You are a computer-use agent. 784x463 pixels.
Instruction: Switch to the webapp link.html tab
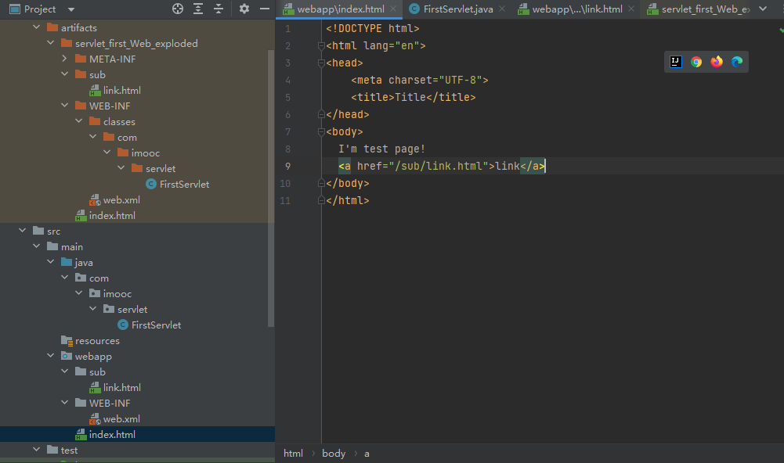click(x=576, y=9)
